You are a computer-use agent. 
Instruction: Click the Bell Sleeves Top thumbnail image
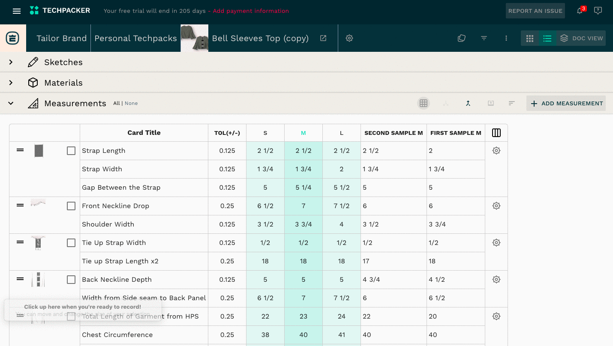(195, 38)
